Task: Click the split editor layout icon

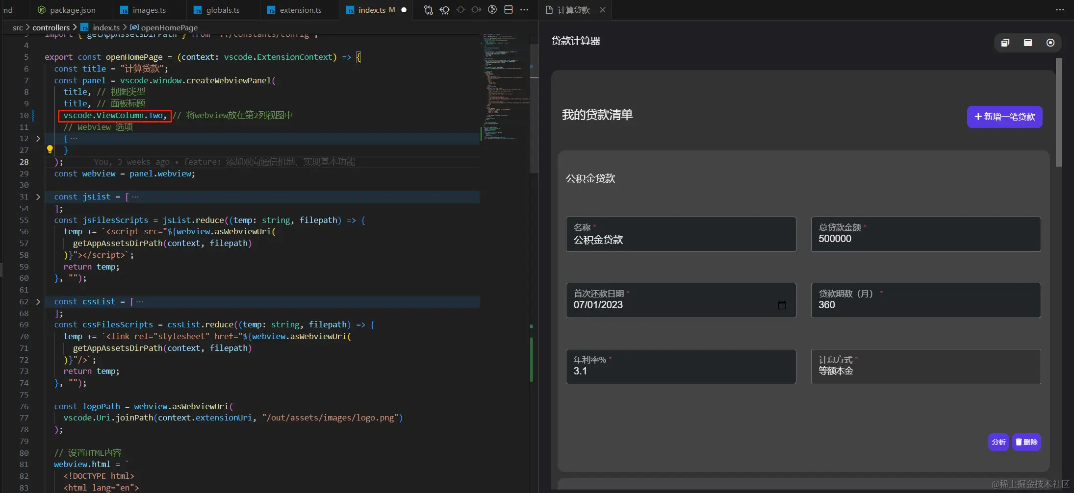Action: 509,10
